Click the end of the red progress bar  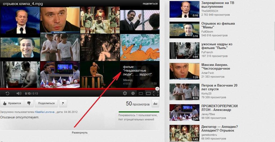coord(157,89)
